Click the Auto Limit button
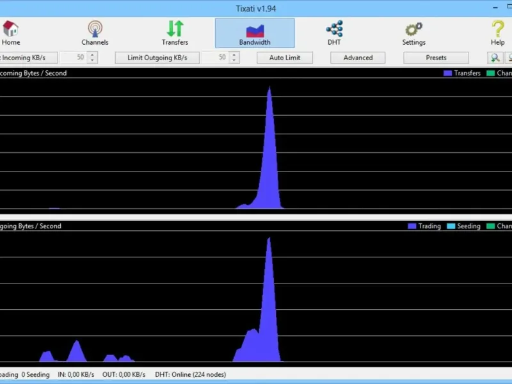Viewport: 512px width, 384px height. [x=285, y=58]
